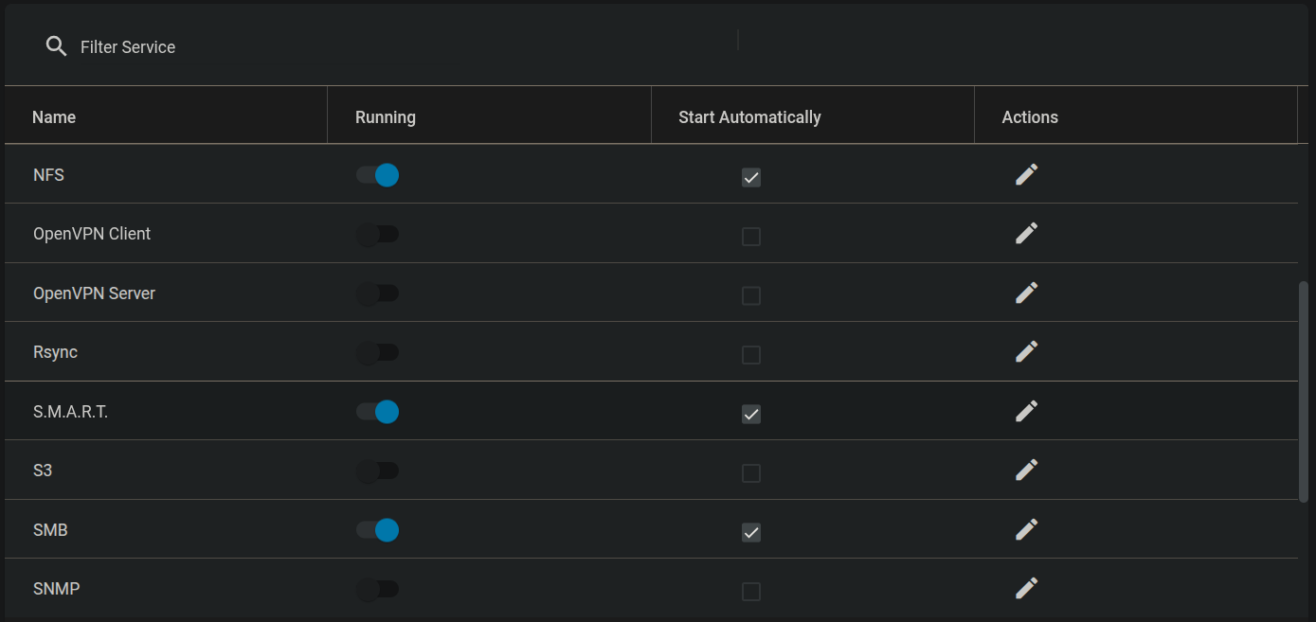Edit the NFS service configuration

(x=1026, y=175)
